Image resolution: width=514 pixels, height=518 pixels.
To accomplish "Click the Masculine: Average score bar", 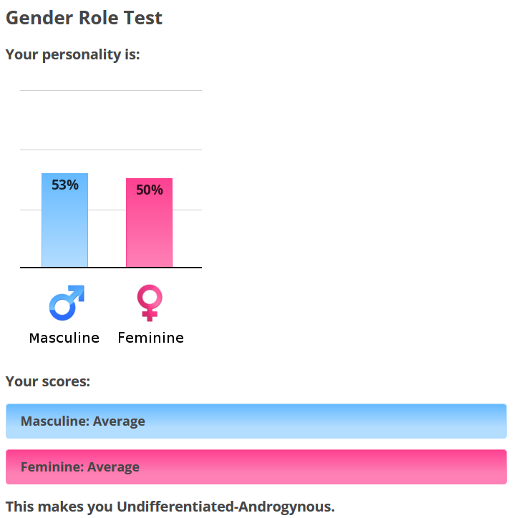I will (x=256, y=421).
